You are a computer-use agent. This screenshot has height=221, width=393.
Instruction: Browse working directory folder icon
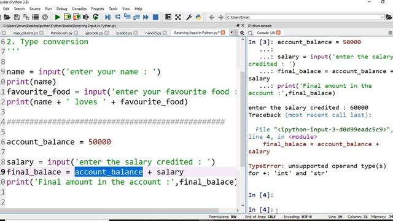coord(389,17)
